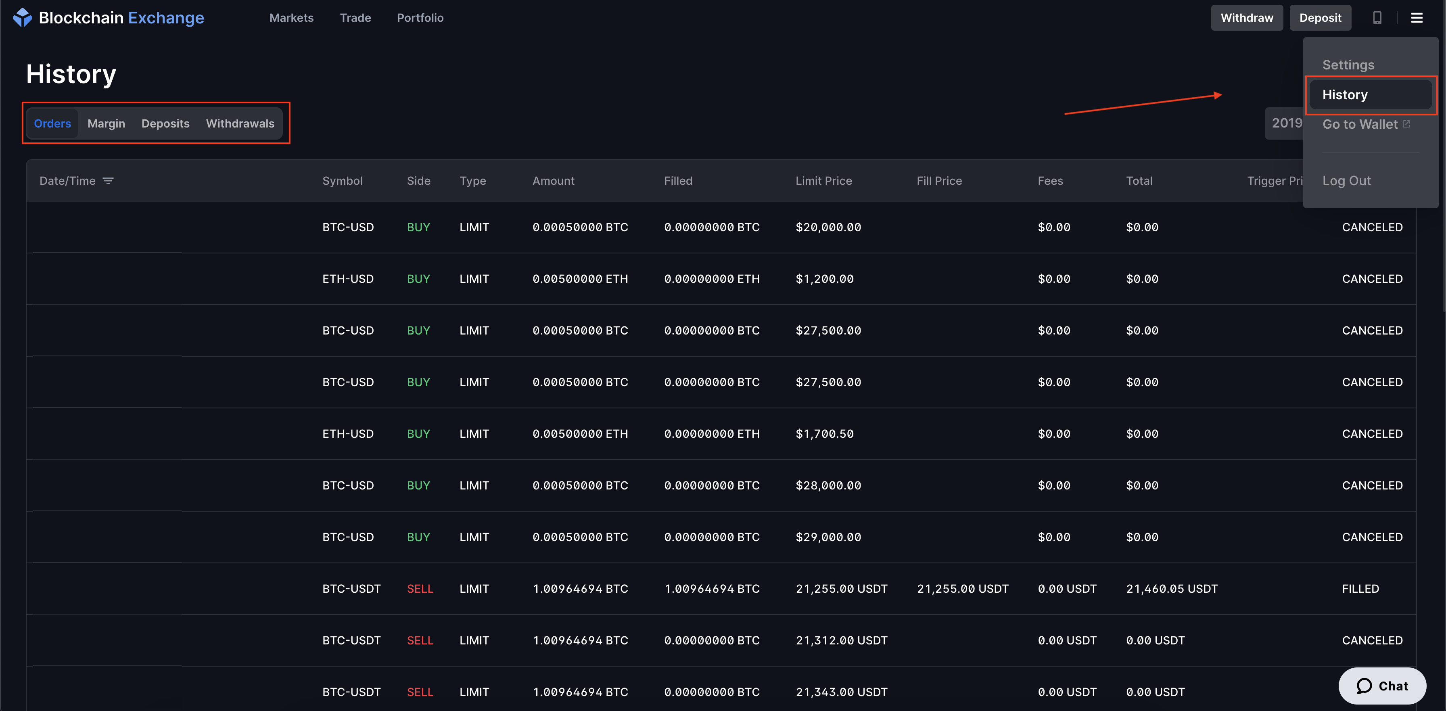Click the 21,312.00 USDT limit price cell
Viewport: 1446px width, 711px height.
pyautogui.click(x=842, y=641)
